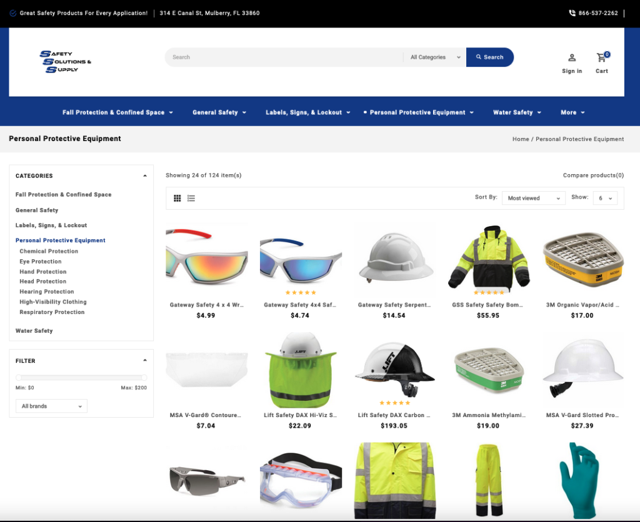This screenshot has width=640, height=522.
Task: Open the All brands dropdown
Action: (x=51, y=405)
